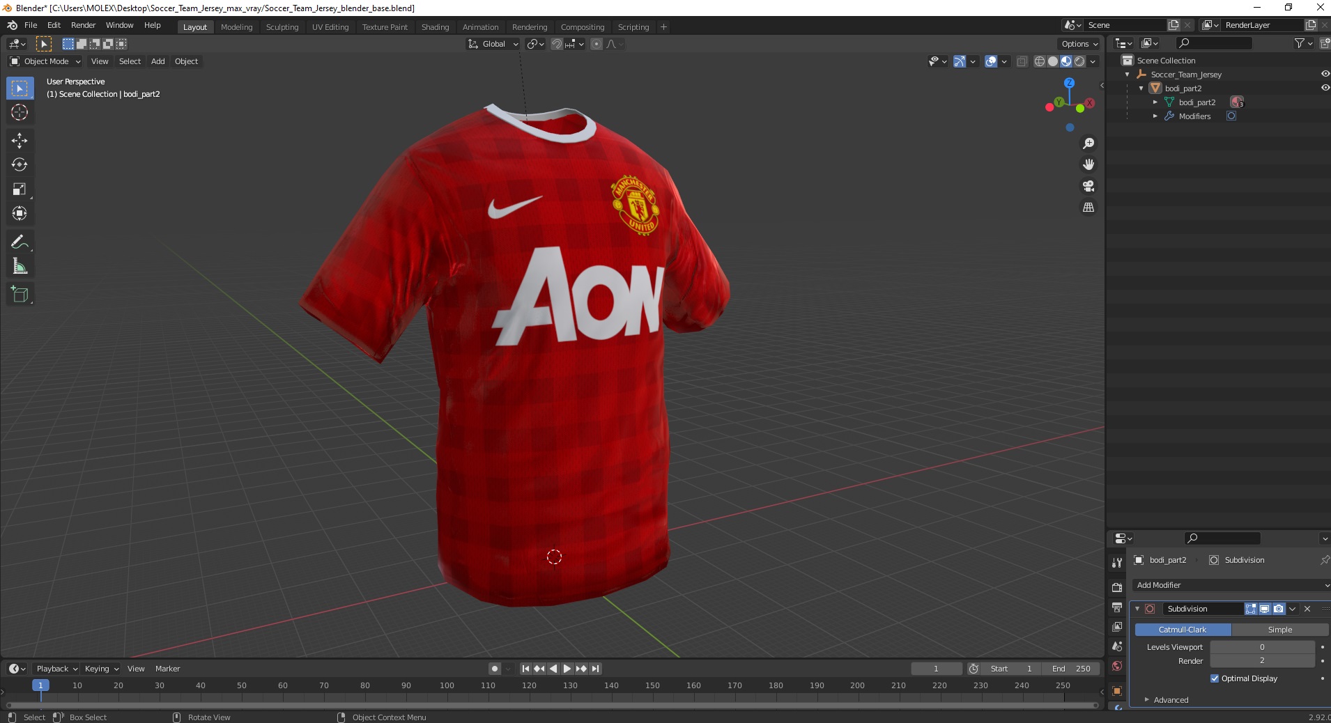Activate the Move tool
The width and height of the screenshot is (1331, 723).
click(x=20, y=141)
